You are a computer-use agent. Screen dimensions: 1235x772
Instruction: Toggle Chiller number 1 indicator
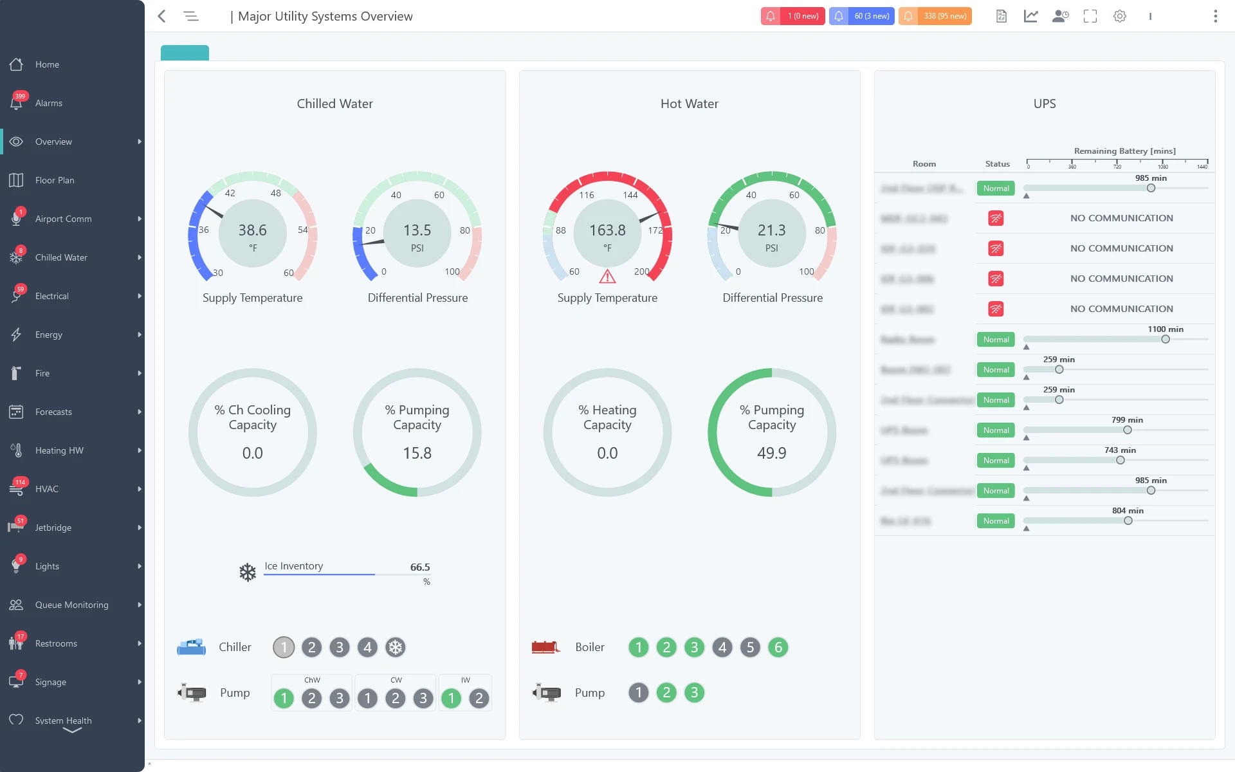(x=284, y=647)
